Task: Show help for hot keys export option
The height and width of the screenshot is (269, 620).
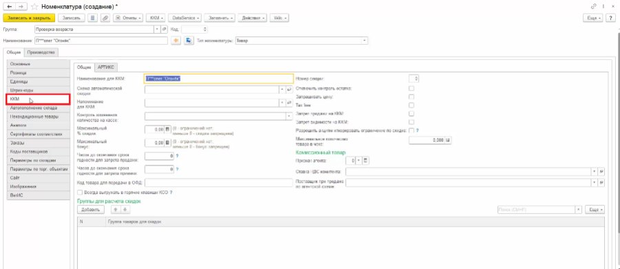Action: [x=172, y=192]
